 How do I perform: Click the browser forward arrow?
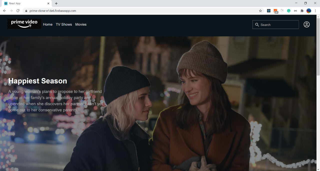(x=11, y=11)
